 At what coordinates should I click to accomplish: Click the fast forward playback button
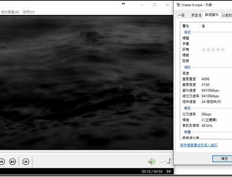(x=2, y=162)
